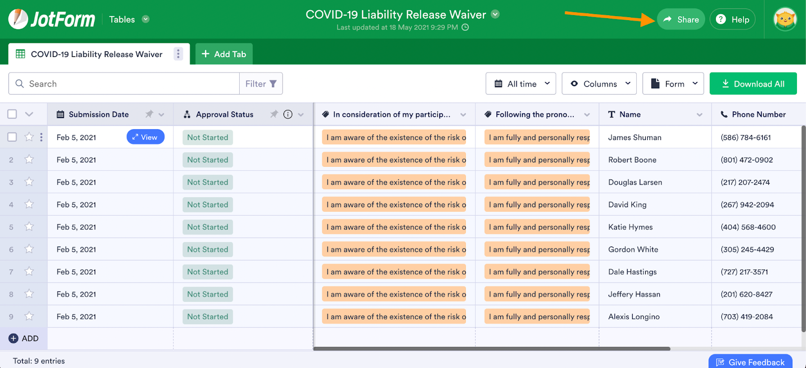Viewport: 806px width, 368px height.
Task: Open the tab options three-dot menu
Action: 178,54
